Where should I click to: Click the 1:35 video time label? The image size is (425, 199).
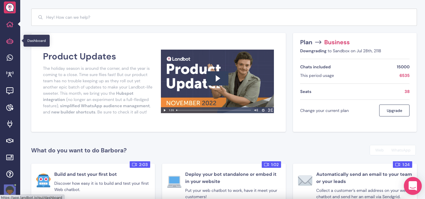click(171, 110)
